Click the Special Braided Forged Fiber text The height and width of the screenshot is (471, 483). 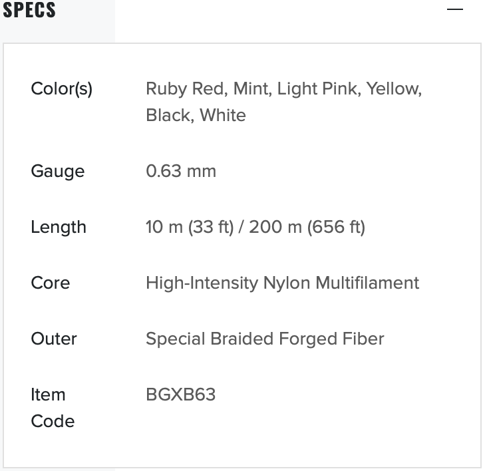coord(265,339)
